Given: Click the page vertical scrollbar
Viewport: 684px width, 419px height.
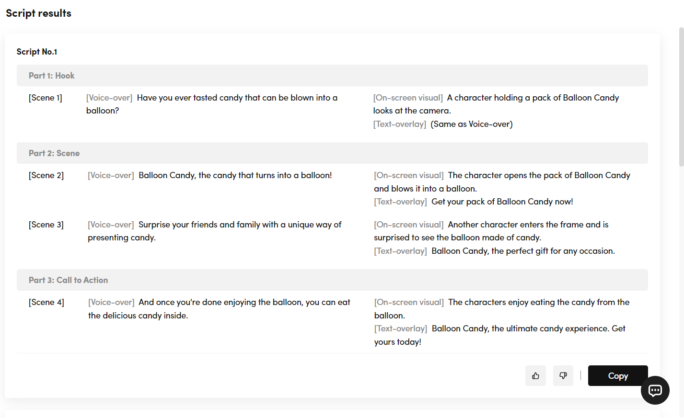Looking at the screenshot, I should 681,97.
